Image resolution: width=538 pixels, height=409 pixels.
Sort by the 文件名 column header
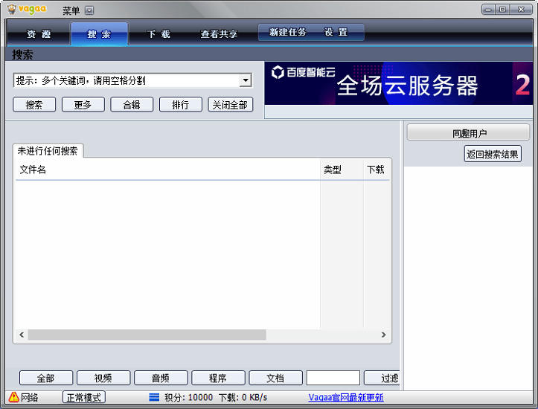[x=167, y=170]
